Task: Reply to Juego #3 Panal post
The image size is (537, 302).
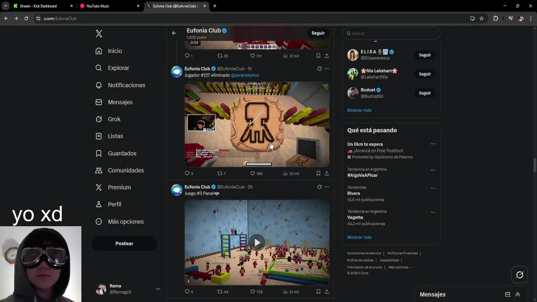Action: click(x=189, y=292)
